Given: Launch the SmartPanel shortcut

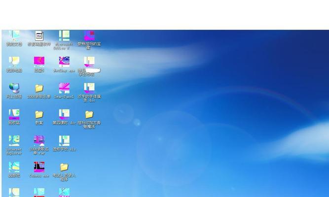Looking at the screenshot, I should [x=64, y=91].
